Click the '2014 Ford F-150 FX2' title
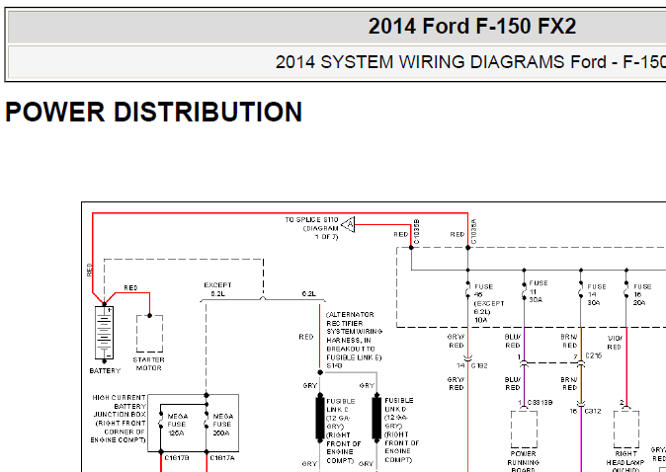 click(x=472, y=27)
